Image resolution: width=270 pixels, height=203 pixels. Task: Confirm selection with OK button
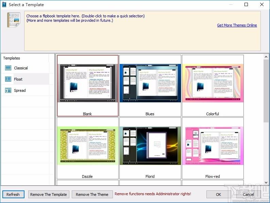(218, 194)
